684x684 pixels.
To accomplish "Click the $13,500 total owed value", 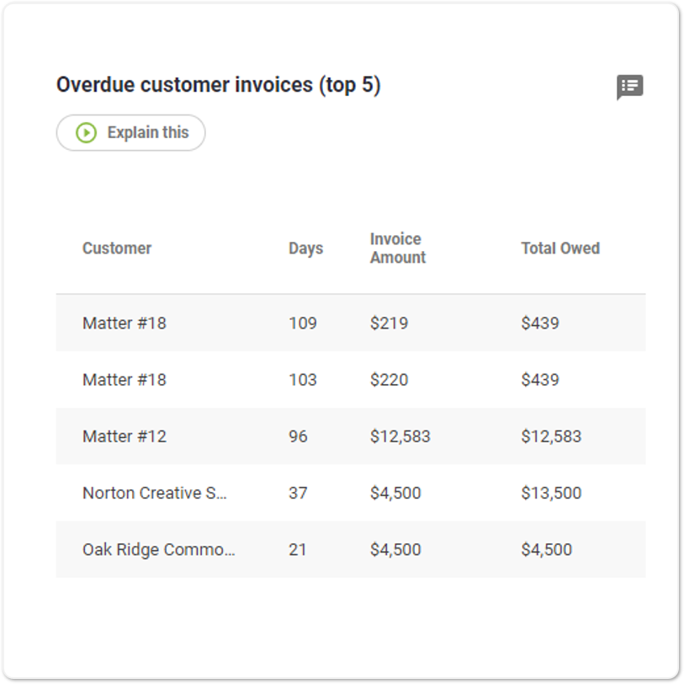I will coord(550,493).
